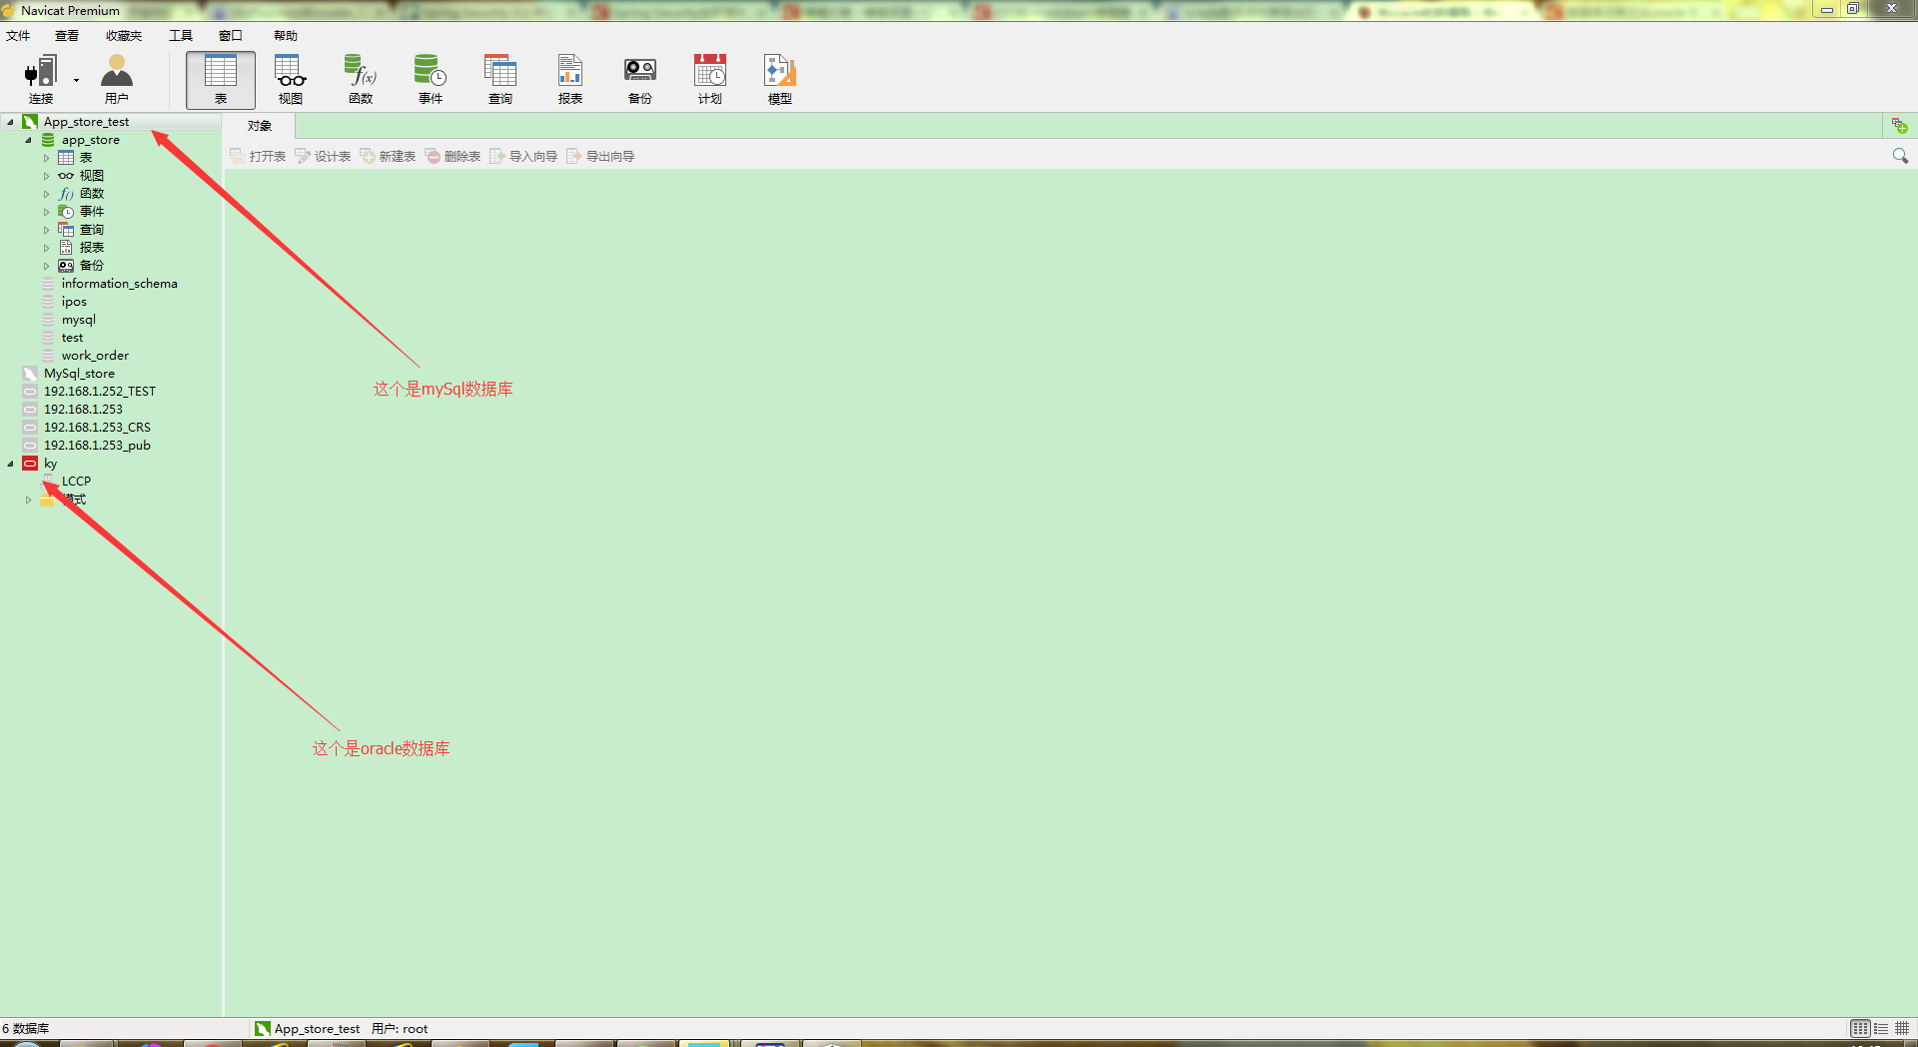
Task: Expand the 表 node under app_store
Action: coord(46,158)
